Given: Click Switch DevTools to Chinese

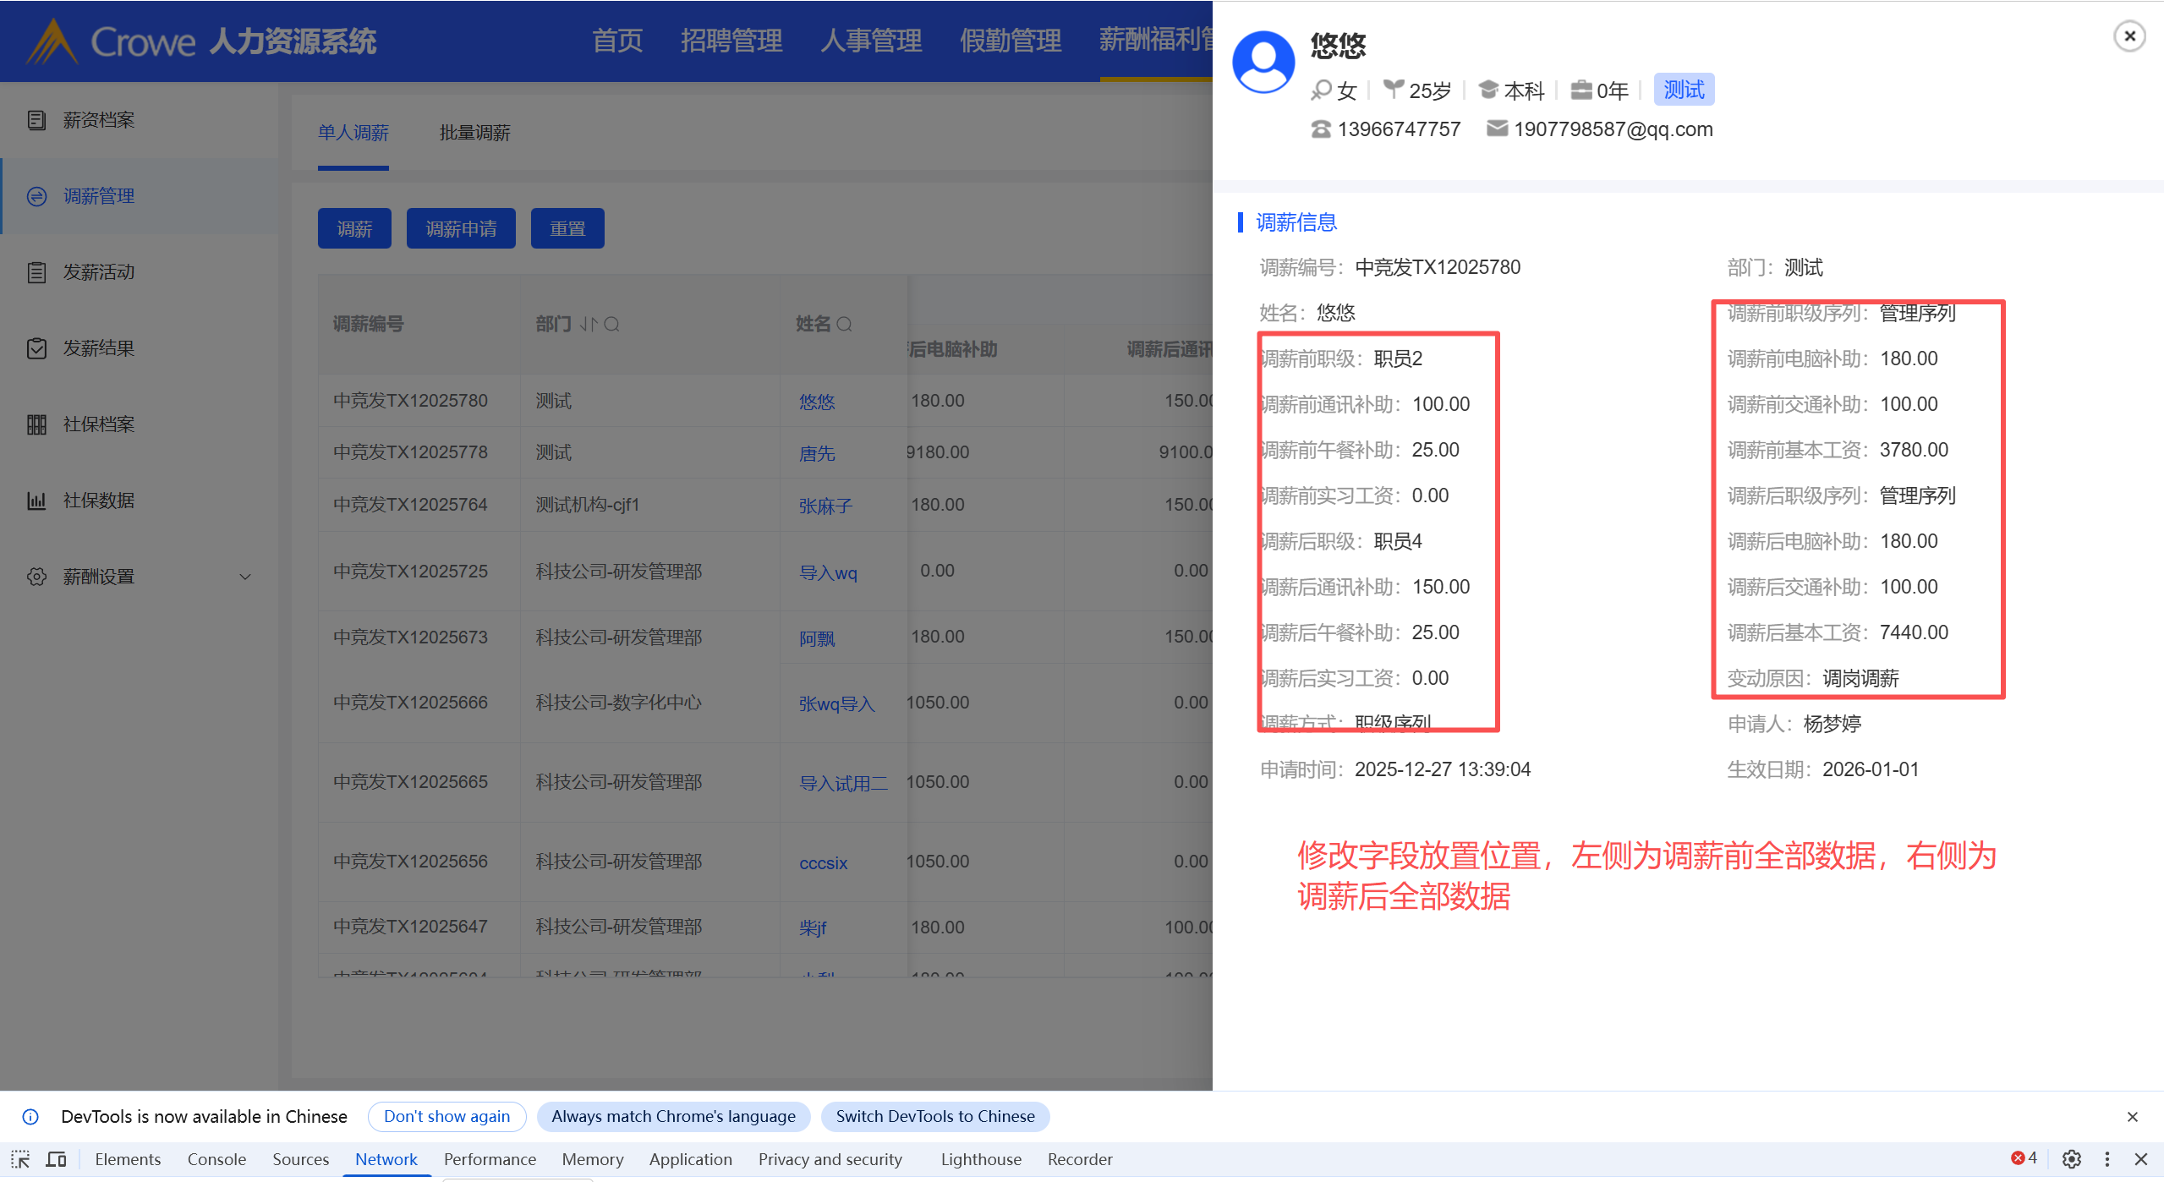Looking at the screenshot, I should pos(934,1116).
